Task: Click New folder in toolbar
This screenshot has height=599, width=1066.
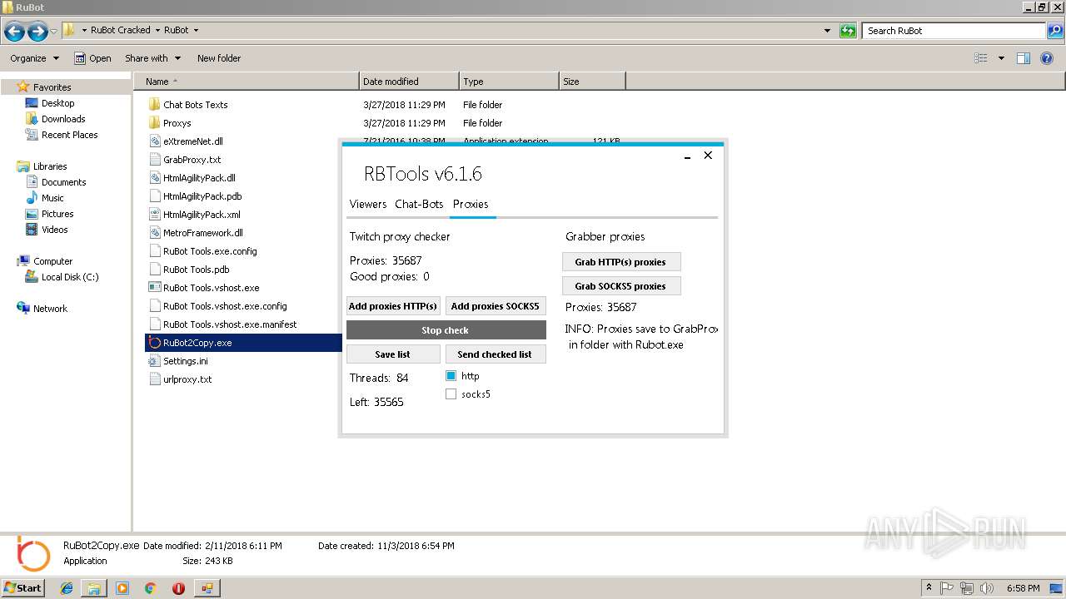Action: click(219, 58)
